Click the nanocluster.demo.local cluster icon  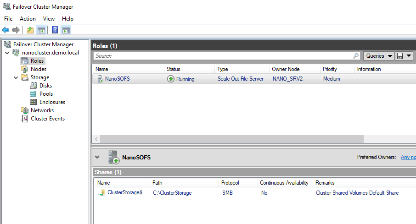[x=16, y=52]
